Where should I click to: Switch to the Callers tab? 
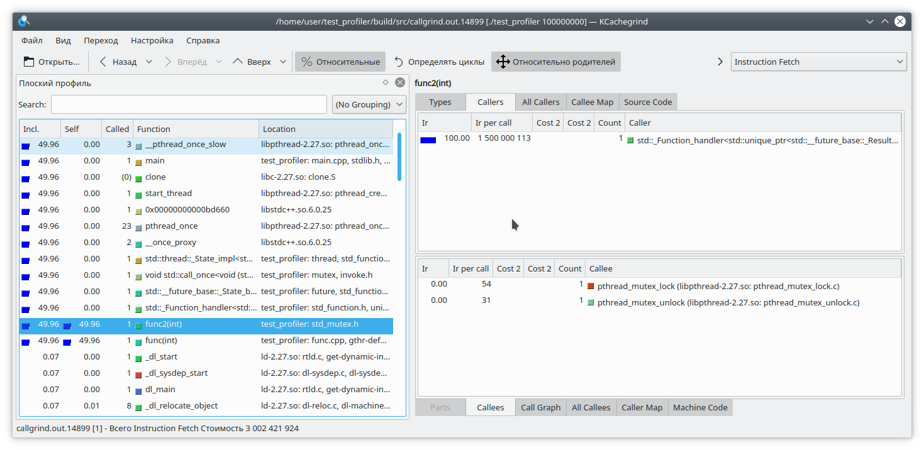(491, 102)
